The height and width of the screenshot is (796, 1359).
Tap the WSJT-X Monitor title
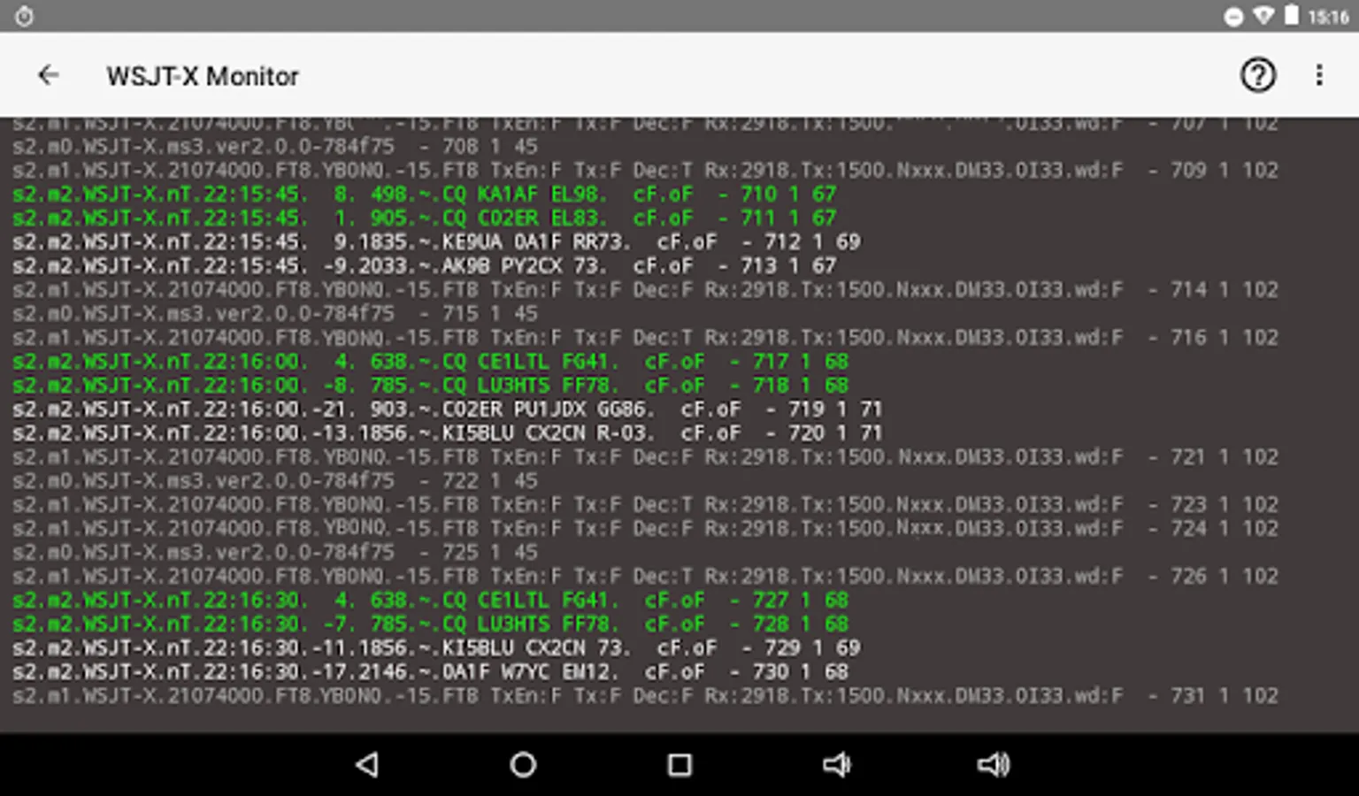pyautogui.click(x=203, y=77)
